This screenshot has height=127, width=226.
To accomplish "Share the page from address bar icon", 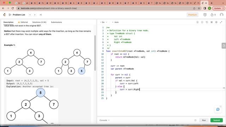I will [x=194, y=8].
